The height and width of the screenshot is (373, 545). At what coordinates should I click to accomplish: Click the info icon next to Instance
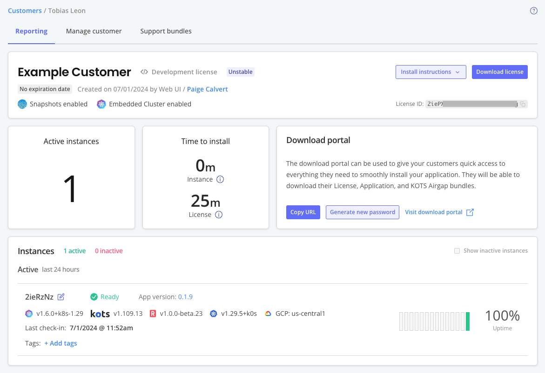point(220,179)
